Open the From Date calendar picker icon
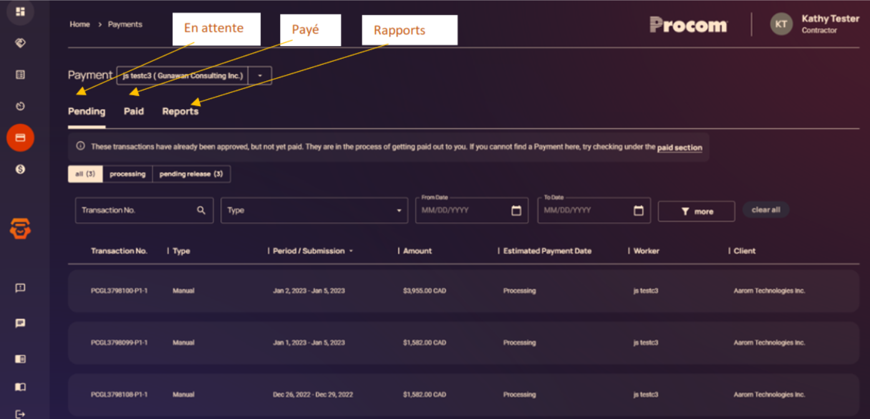870x419 pixels. click(516, 211)
